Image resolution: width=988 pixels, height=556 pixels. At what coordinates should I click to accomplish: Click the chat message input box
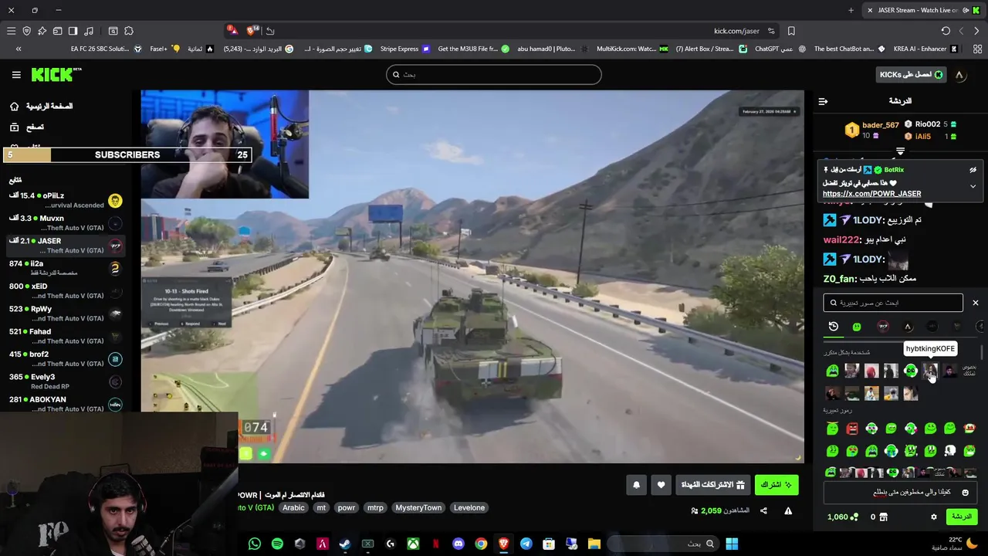click(x=901, y=493)
